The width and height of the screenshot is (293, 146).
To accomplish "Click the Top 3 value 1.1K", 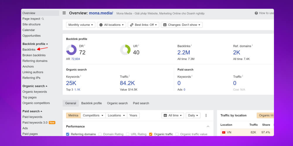I will 77,90.
